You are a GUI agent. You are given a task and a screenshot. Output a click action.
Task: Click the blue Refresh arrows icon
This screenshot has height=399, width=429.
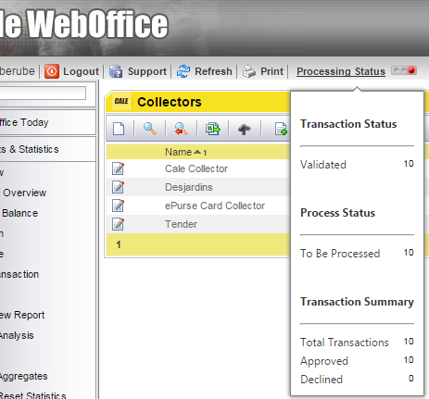tap(183, 71)
